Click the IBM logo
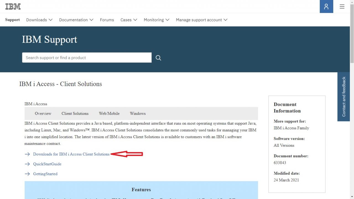Screen dimensions: 354x199 point(13,6)
